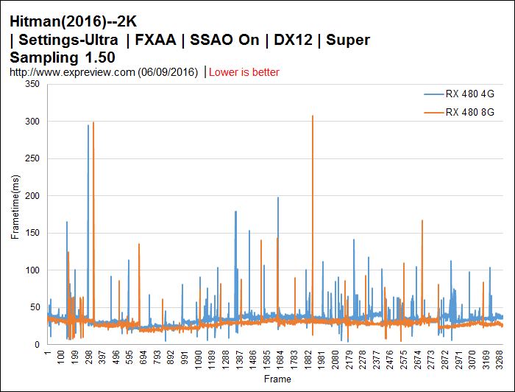Click the 'Sampling 1.50' title line
Screen dimensions: 515x392
coord(63,57)
